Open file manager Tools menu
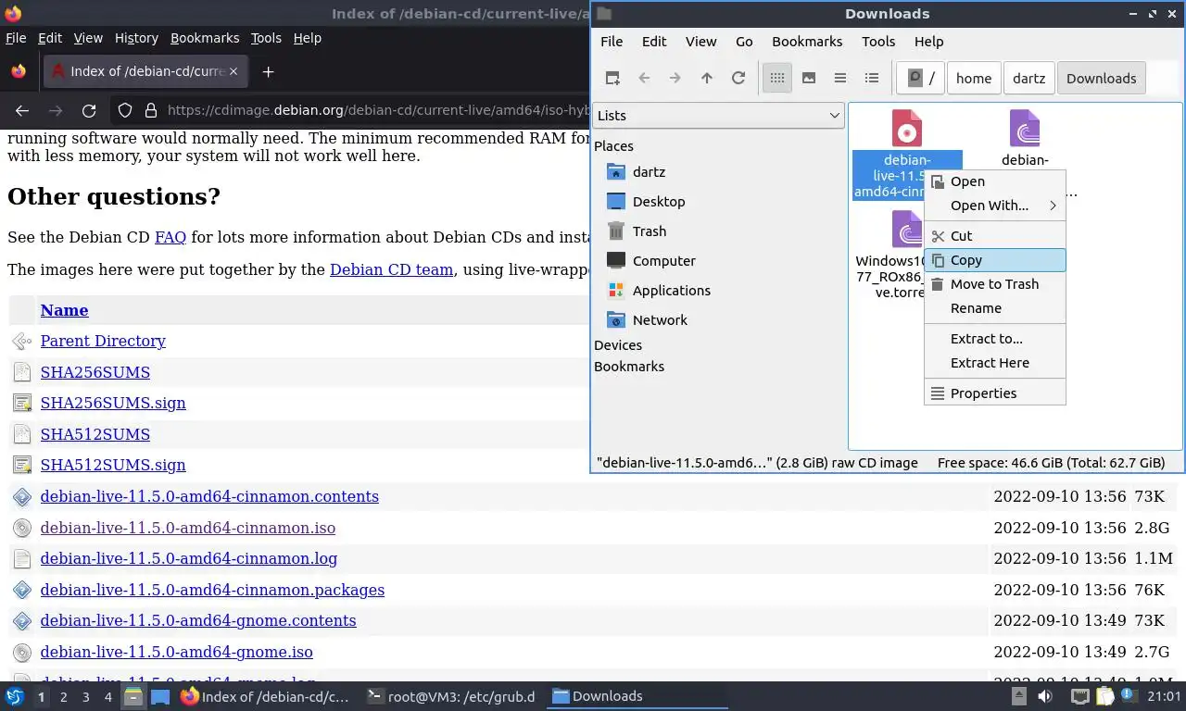Viewport: 1186px width, 711px height. coord(878,42)
